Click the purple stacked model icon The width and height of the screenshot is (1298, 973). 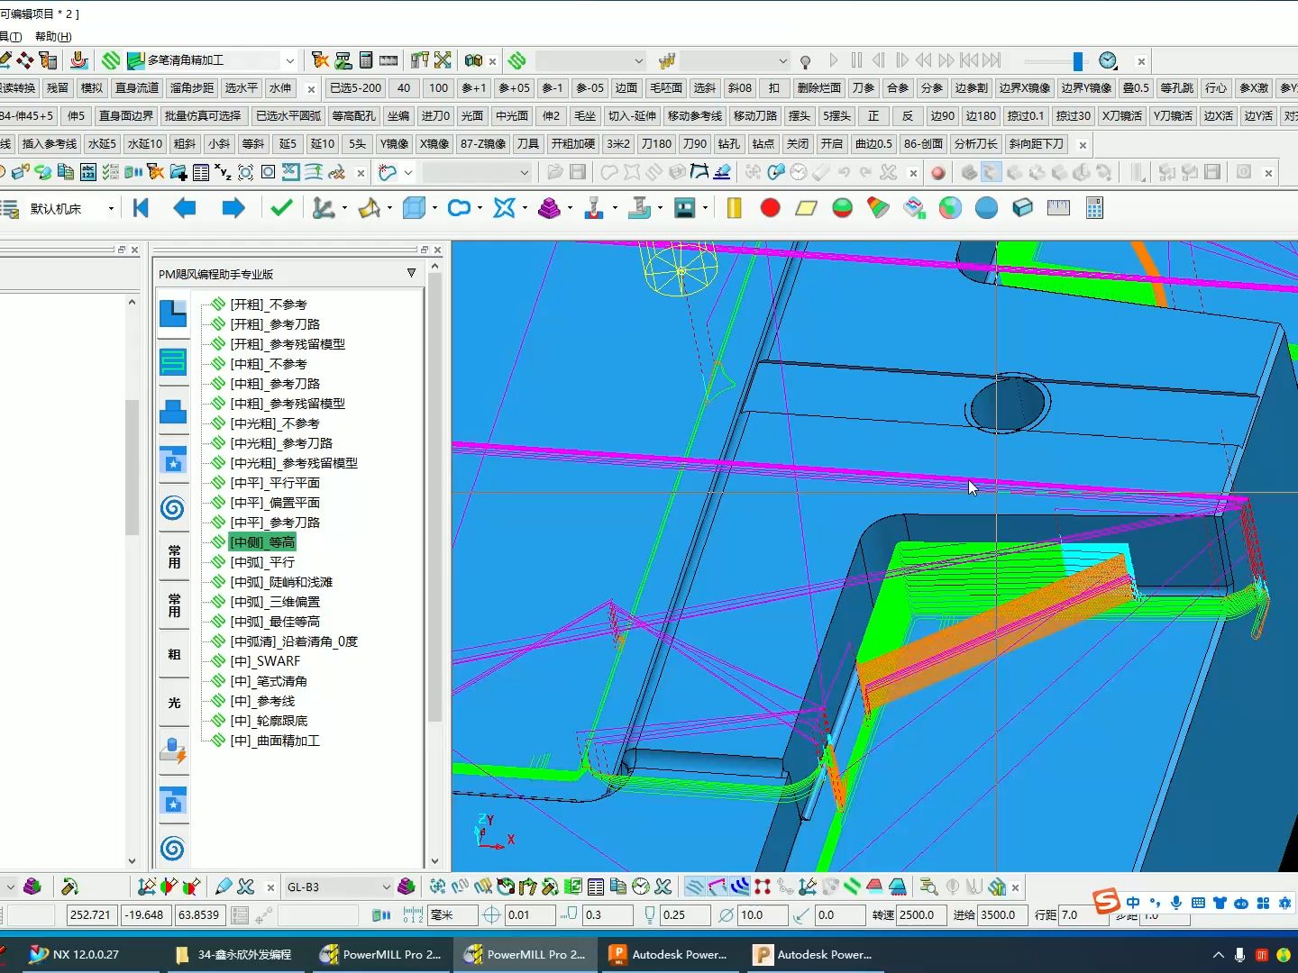(549, 208)
